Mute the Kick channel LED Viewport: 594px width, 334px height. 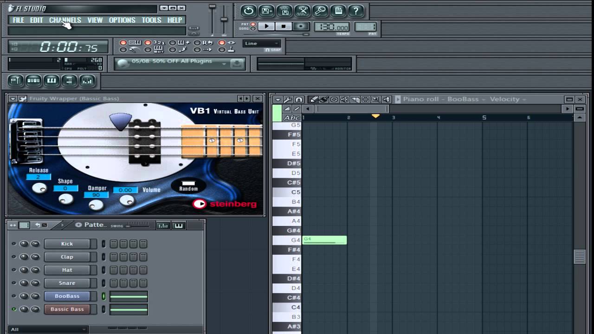pos(13,244)
